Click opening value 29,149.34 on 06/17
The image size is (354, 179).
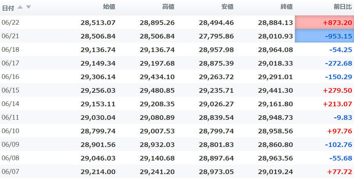coord(98,63)
